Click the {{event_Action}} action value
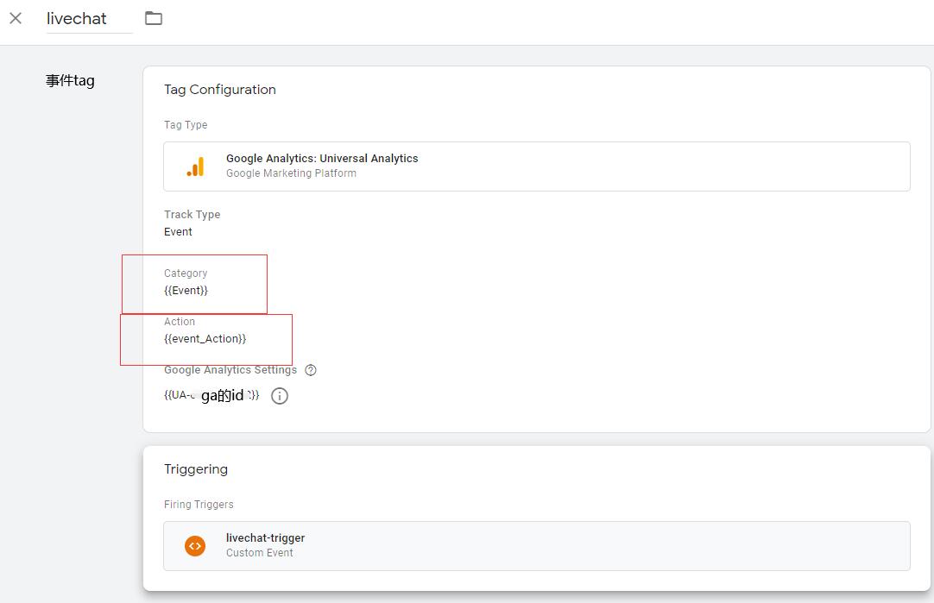 [x=205, y=339]
